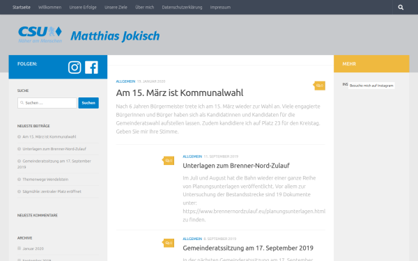This screenshot has width=418, height=261.
Task: Open comment bubble for Kommunalwahl post
Action: [320, 86]
